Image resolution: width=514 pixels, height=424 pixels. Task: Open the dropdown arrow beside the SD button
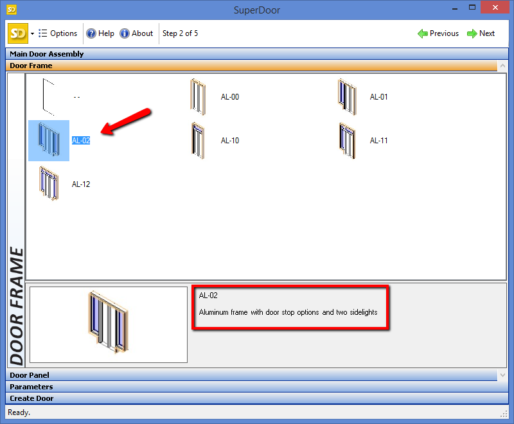pyautogui.click(x=33, y=34)
